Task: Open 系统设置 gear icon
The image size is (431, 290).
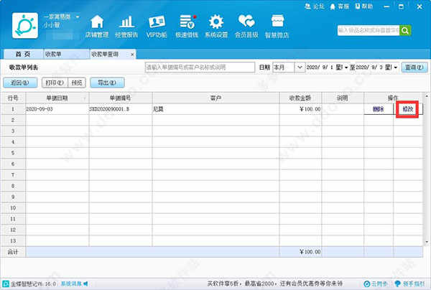Action: click(x=216, y=22)
